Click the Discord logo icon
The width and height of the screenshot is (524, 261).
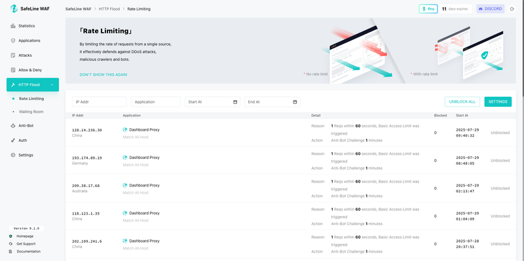tap(481, 9)
